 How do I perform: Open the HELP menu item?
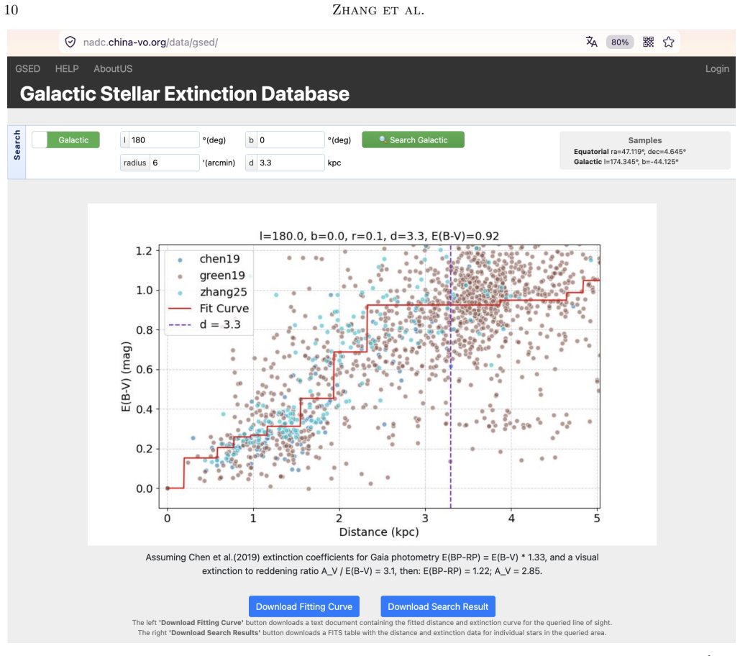[67, 69]
